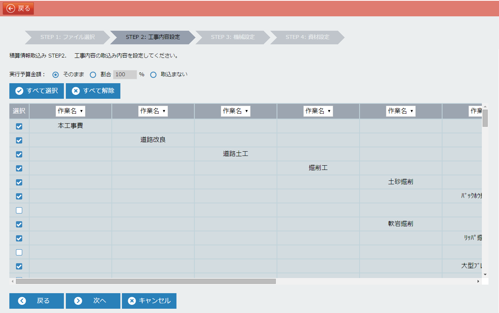The height and width of the screenshot is (313, 499).
Task: Click the 本工事費 cell
Action: tap(71, 126)
